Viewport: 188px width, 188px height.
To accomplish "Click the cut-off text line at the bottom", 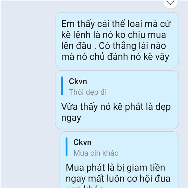I will 84,187.
